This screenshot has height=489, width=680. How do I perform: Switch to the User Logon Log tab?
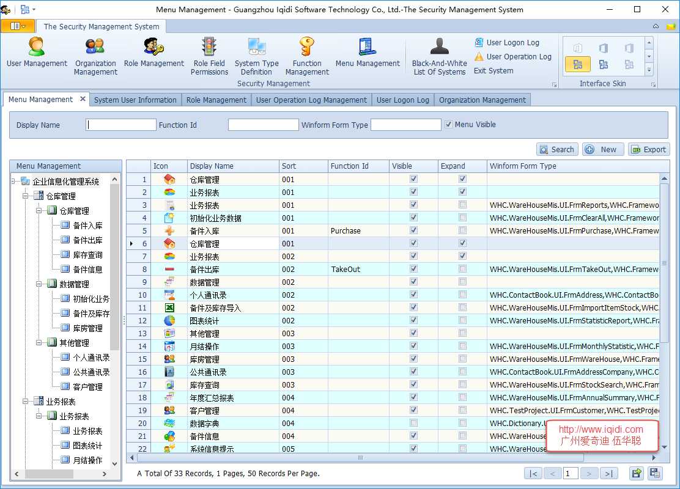click(x=403, y=100)
